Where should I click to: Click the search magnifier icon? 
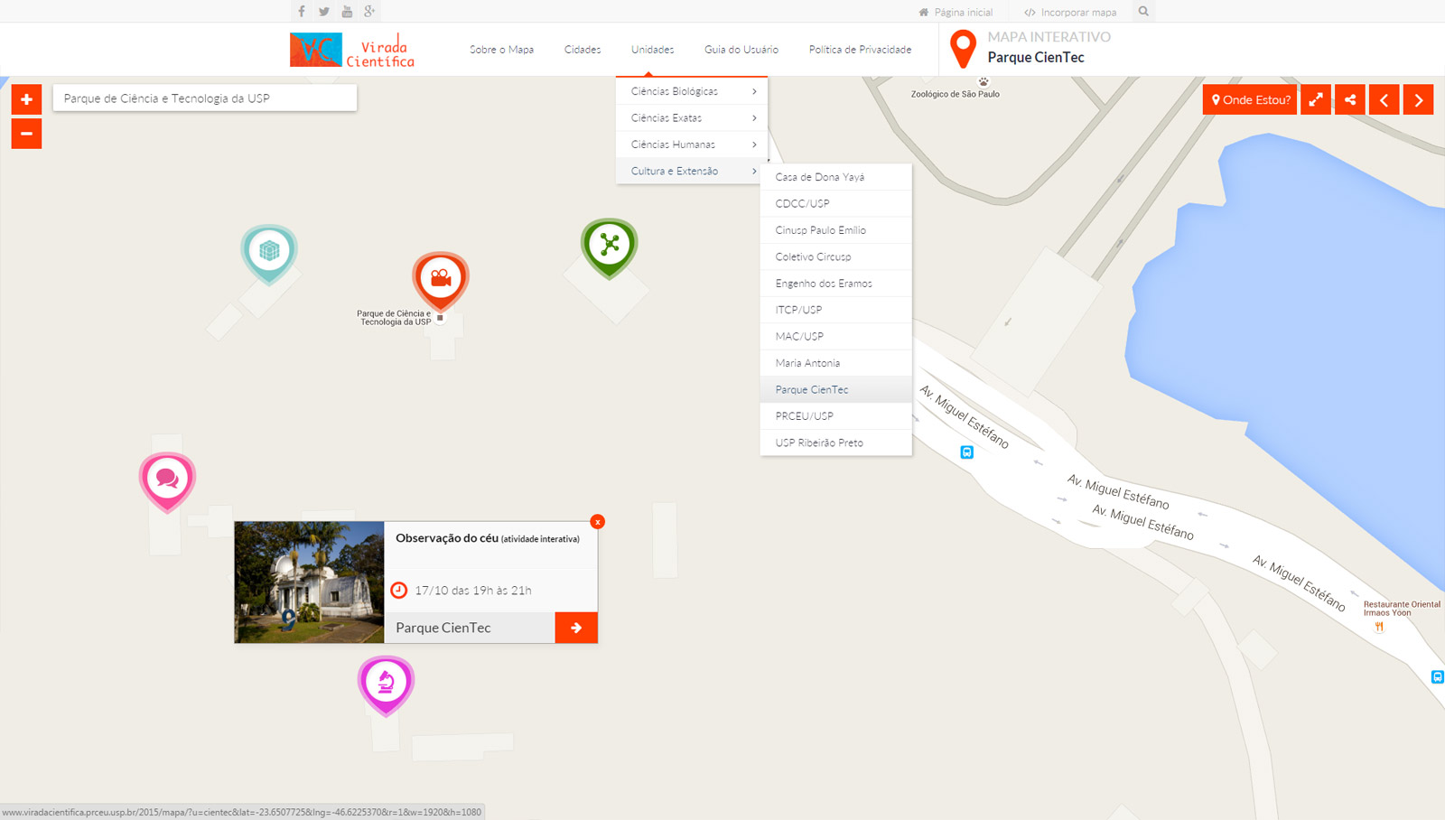click(x=1143, y=12)
